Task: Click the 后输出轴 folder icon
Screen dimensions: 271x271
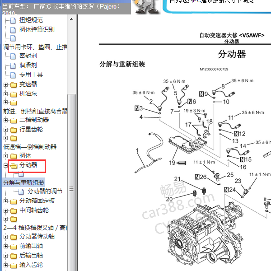Action: (x=14, y=256)
